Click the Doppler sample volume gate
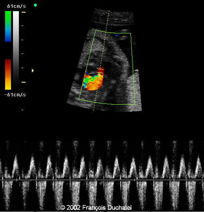204x212 pixels. pyautogui.click(x=100, y=71)
